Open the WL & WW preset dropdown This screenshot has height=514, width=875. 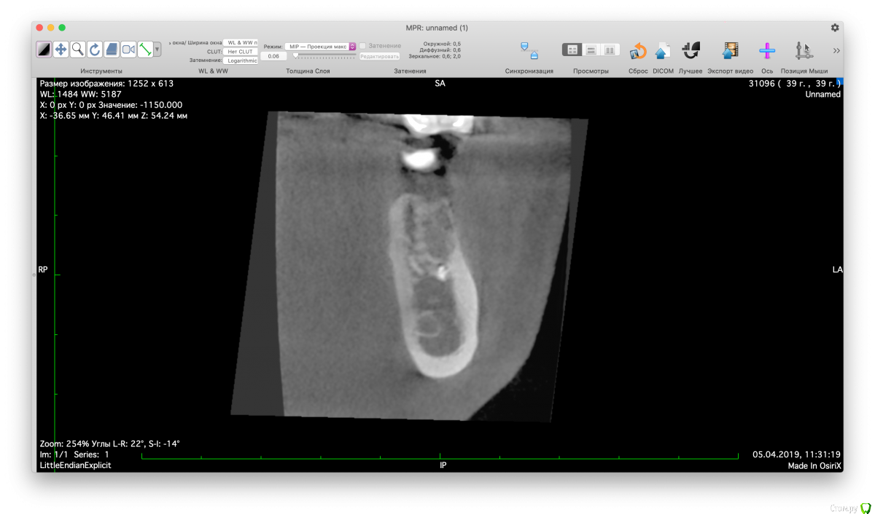pyautogui.click(x=241, y=43)
